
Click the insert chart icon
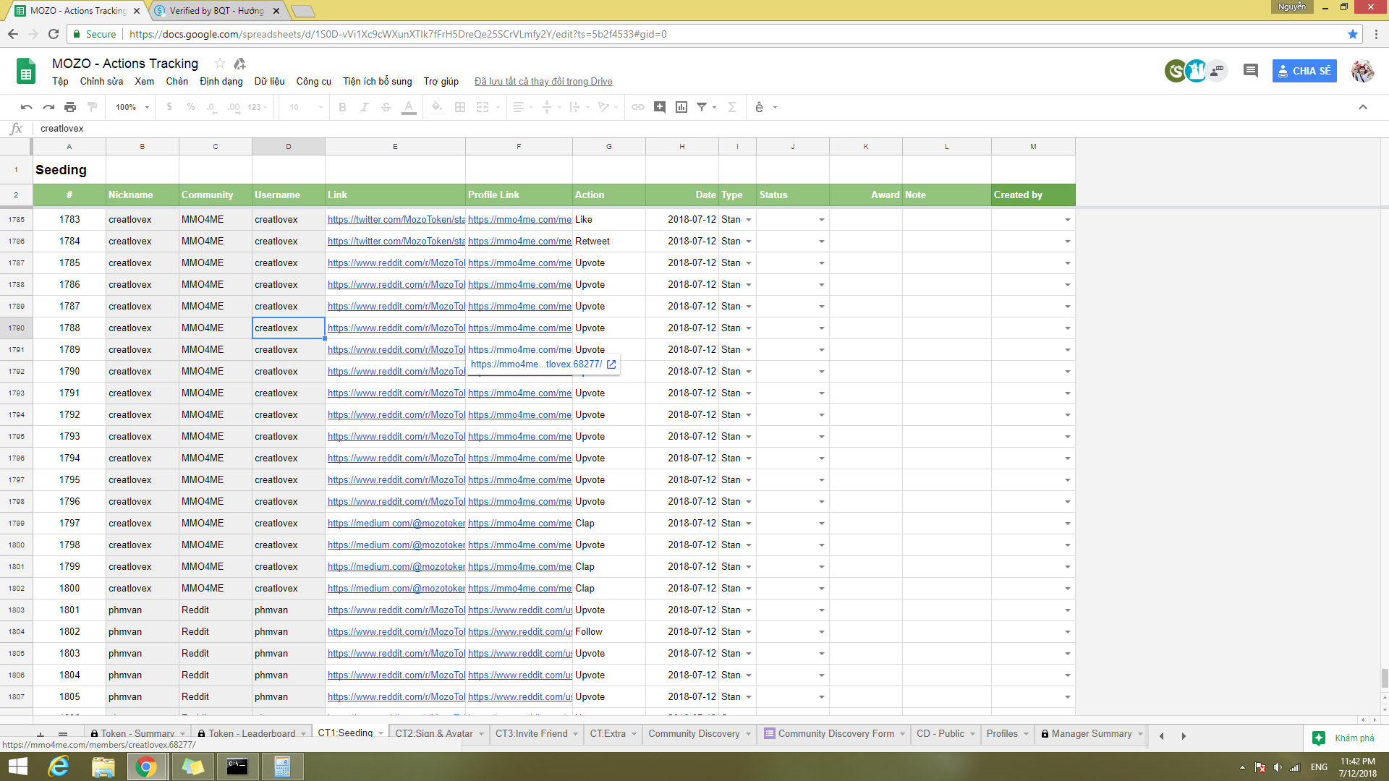click(681, 107)
